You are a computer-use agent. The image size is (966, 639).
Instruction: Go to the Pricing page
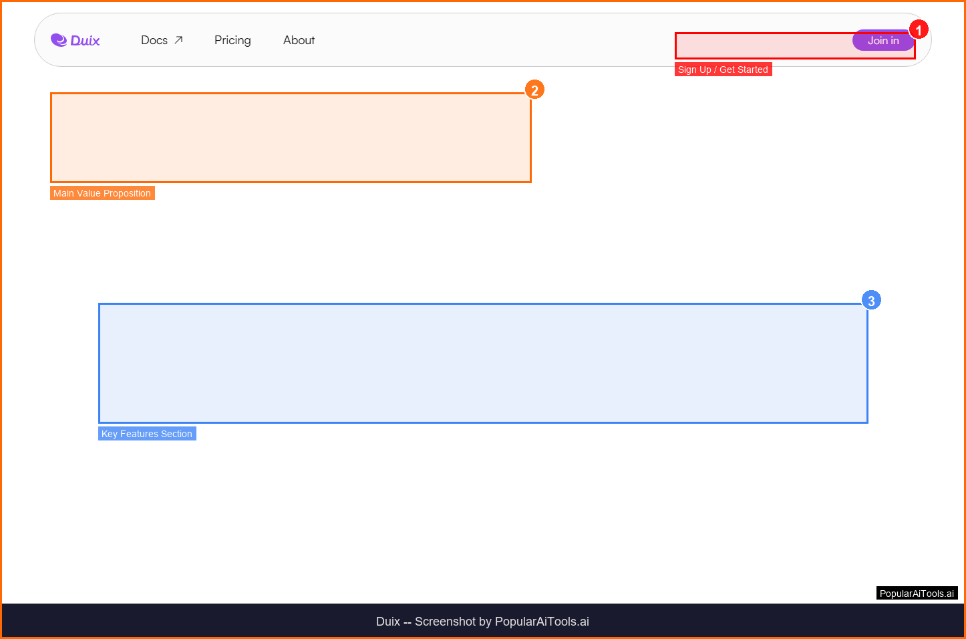pos(232,40)
